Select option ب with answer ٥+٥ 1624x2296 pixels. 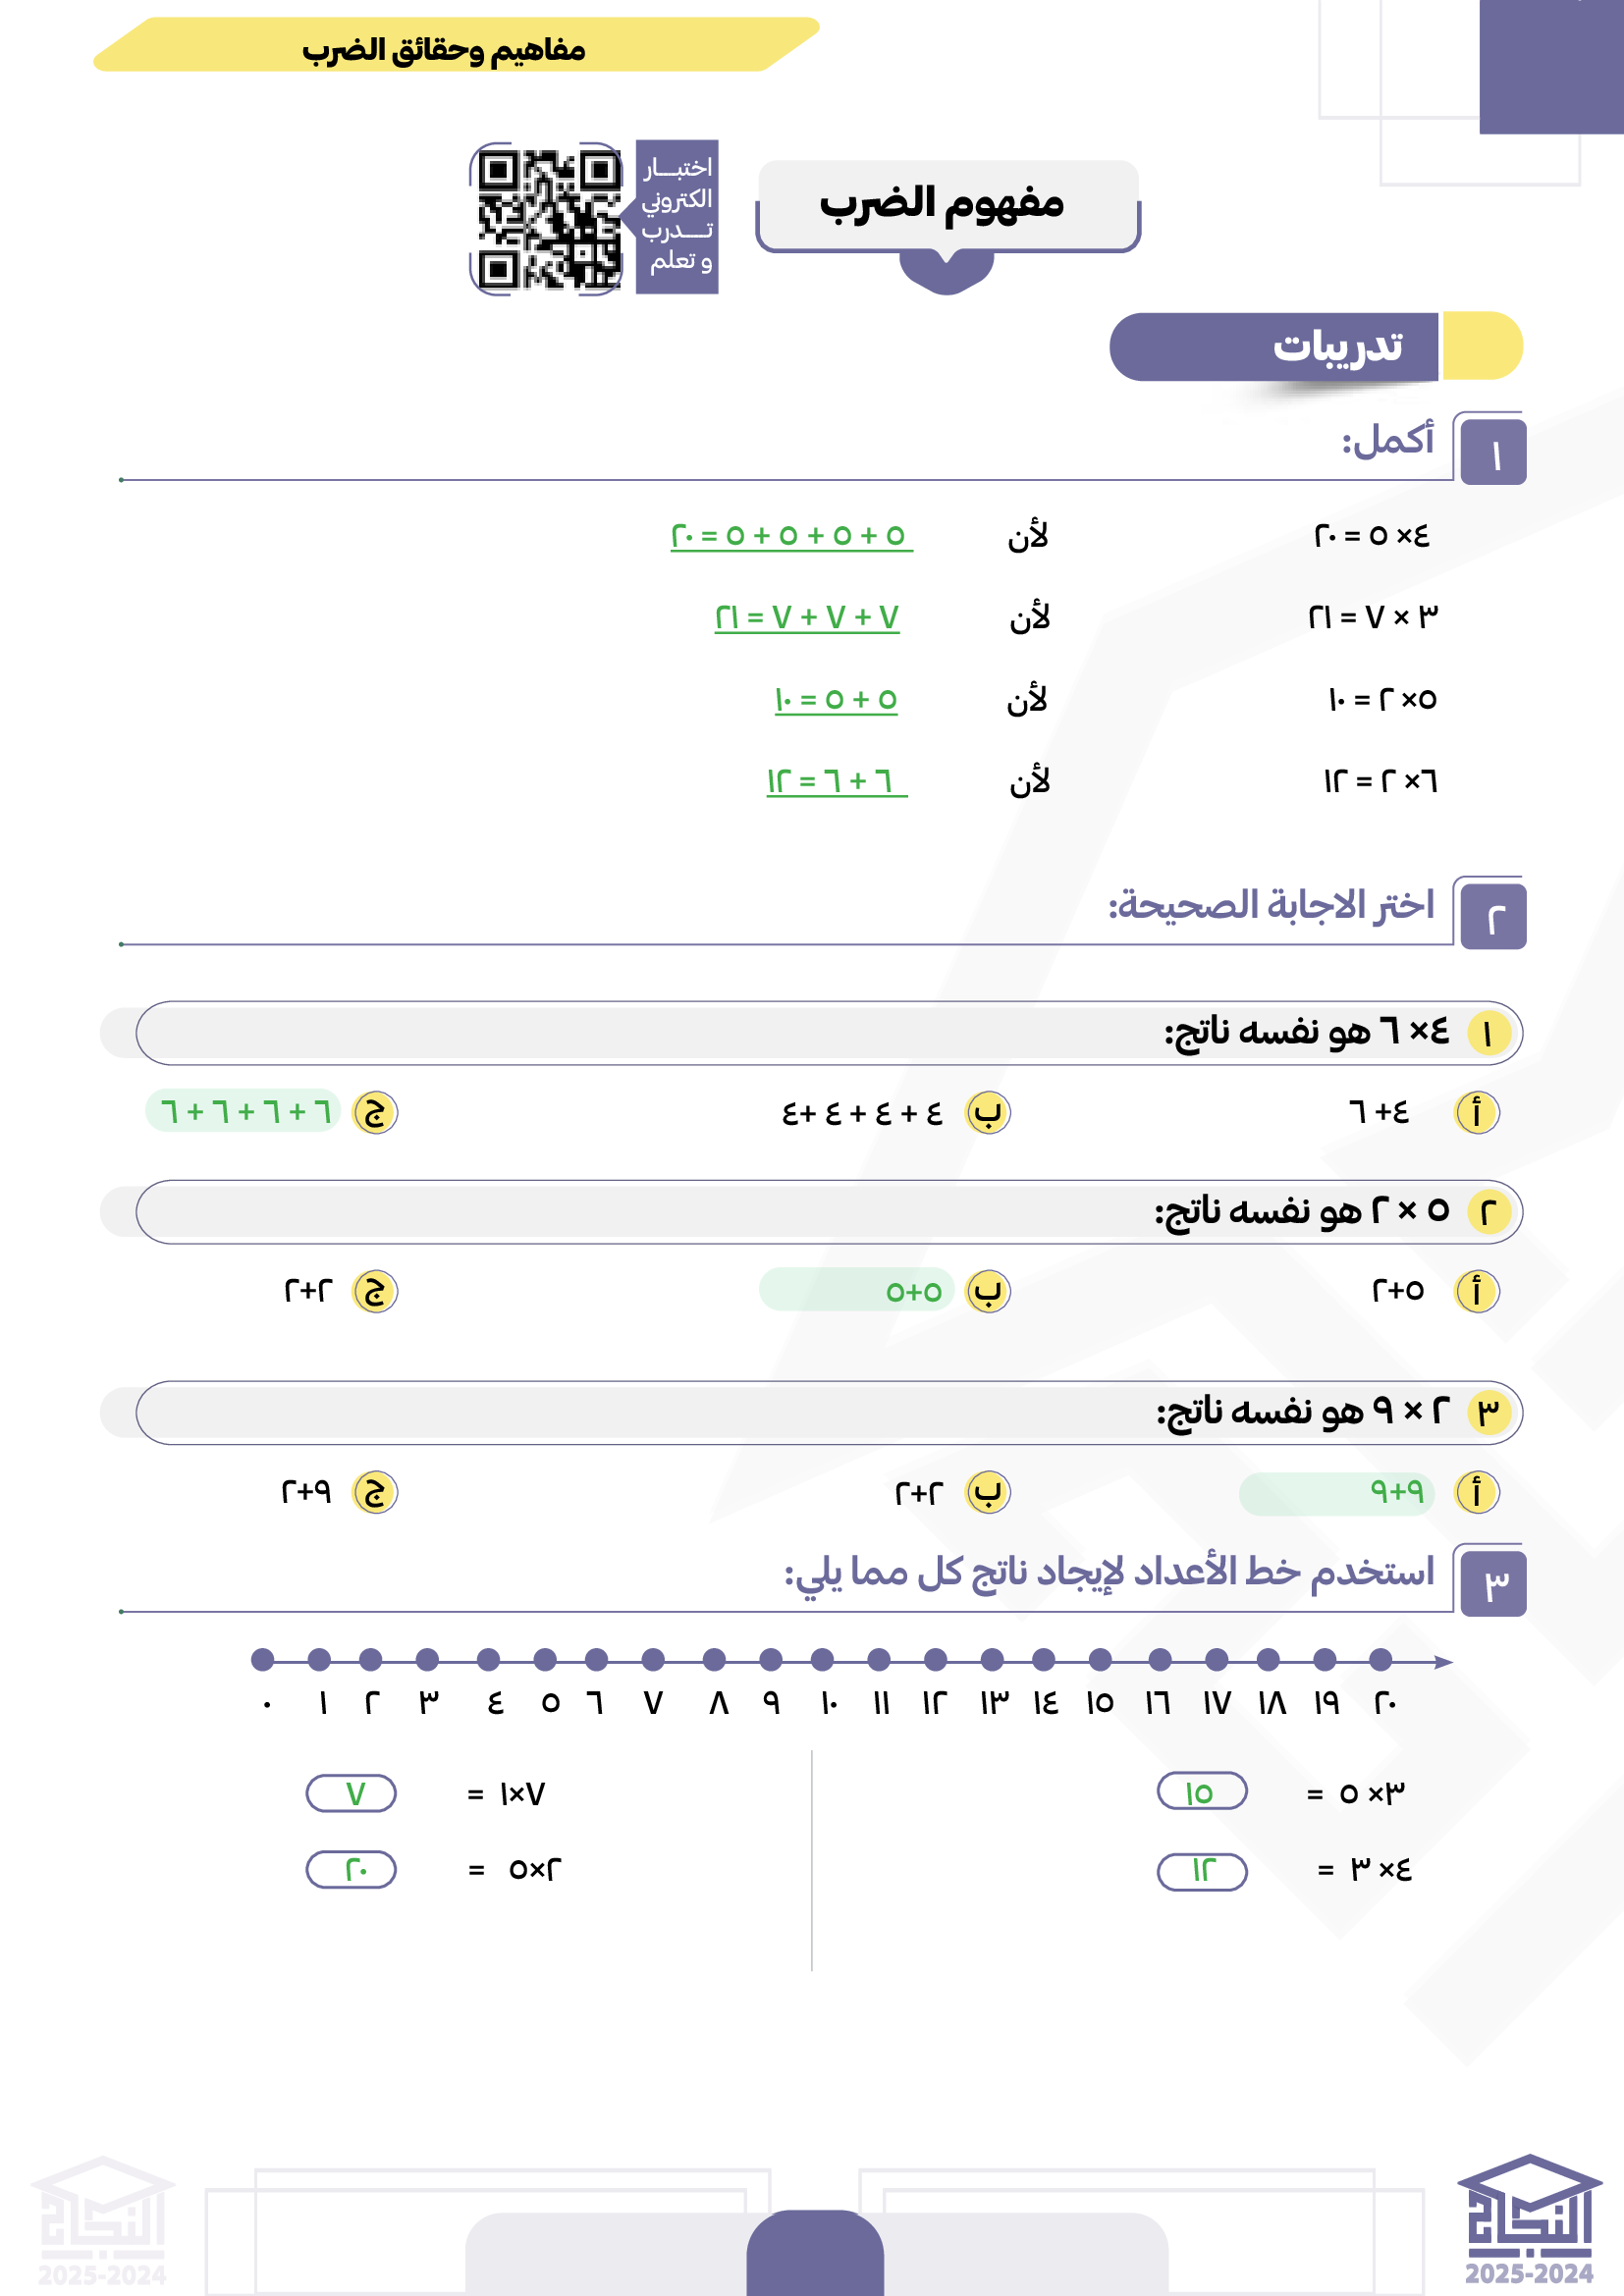[987, 1292]
